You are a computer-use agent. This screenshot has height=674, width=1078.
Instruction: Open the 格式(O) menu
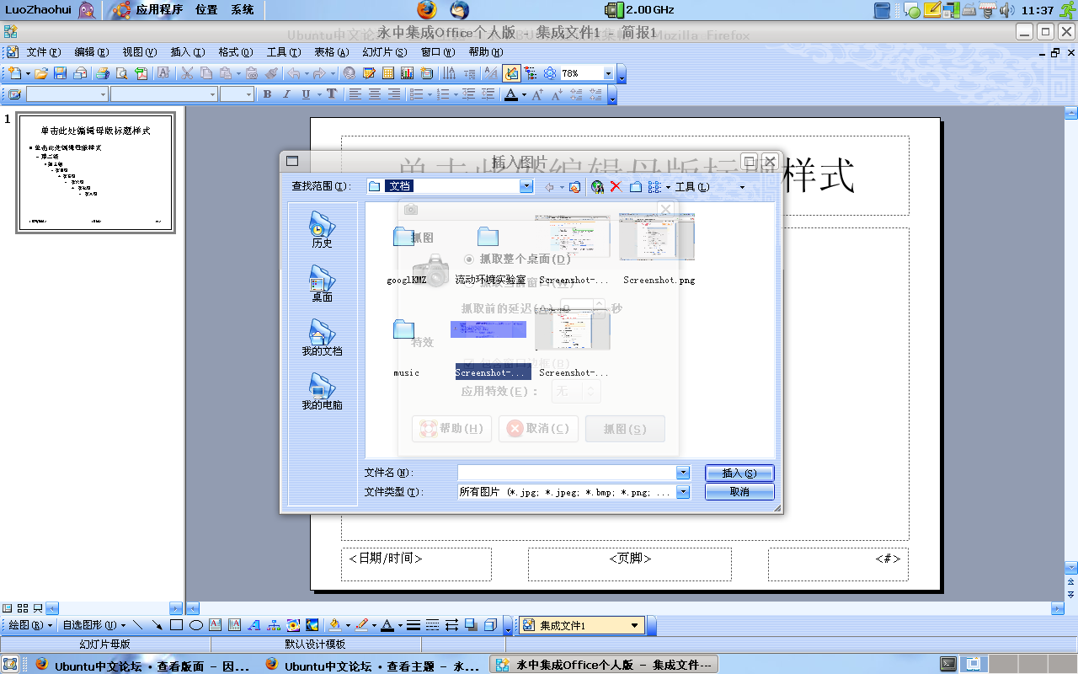click(235, 52)
